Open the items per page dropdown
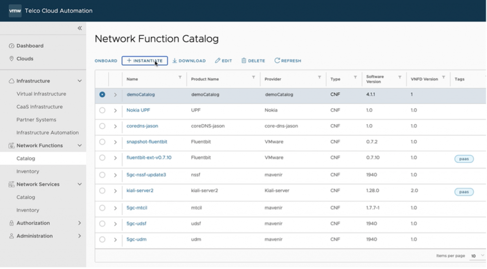Viewport: 487px width, 269px height. [x=475, y=256]
